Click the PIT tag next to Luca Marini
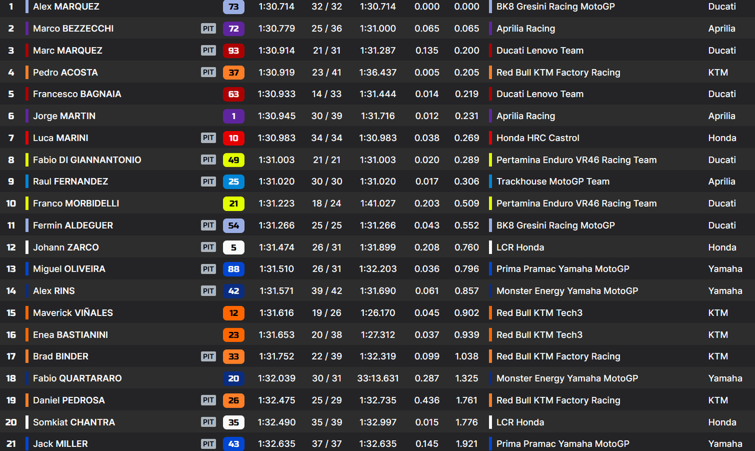The height and width of the screenshot is (451, 755). (208, 138)
